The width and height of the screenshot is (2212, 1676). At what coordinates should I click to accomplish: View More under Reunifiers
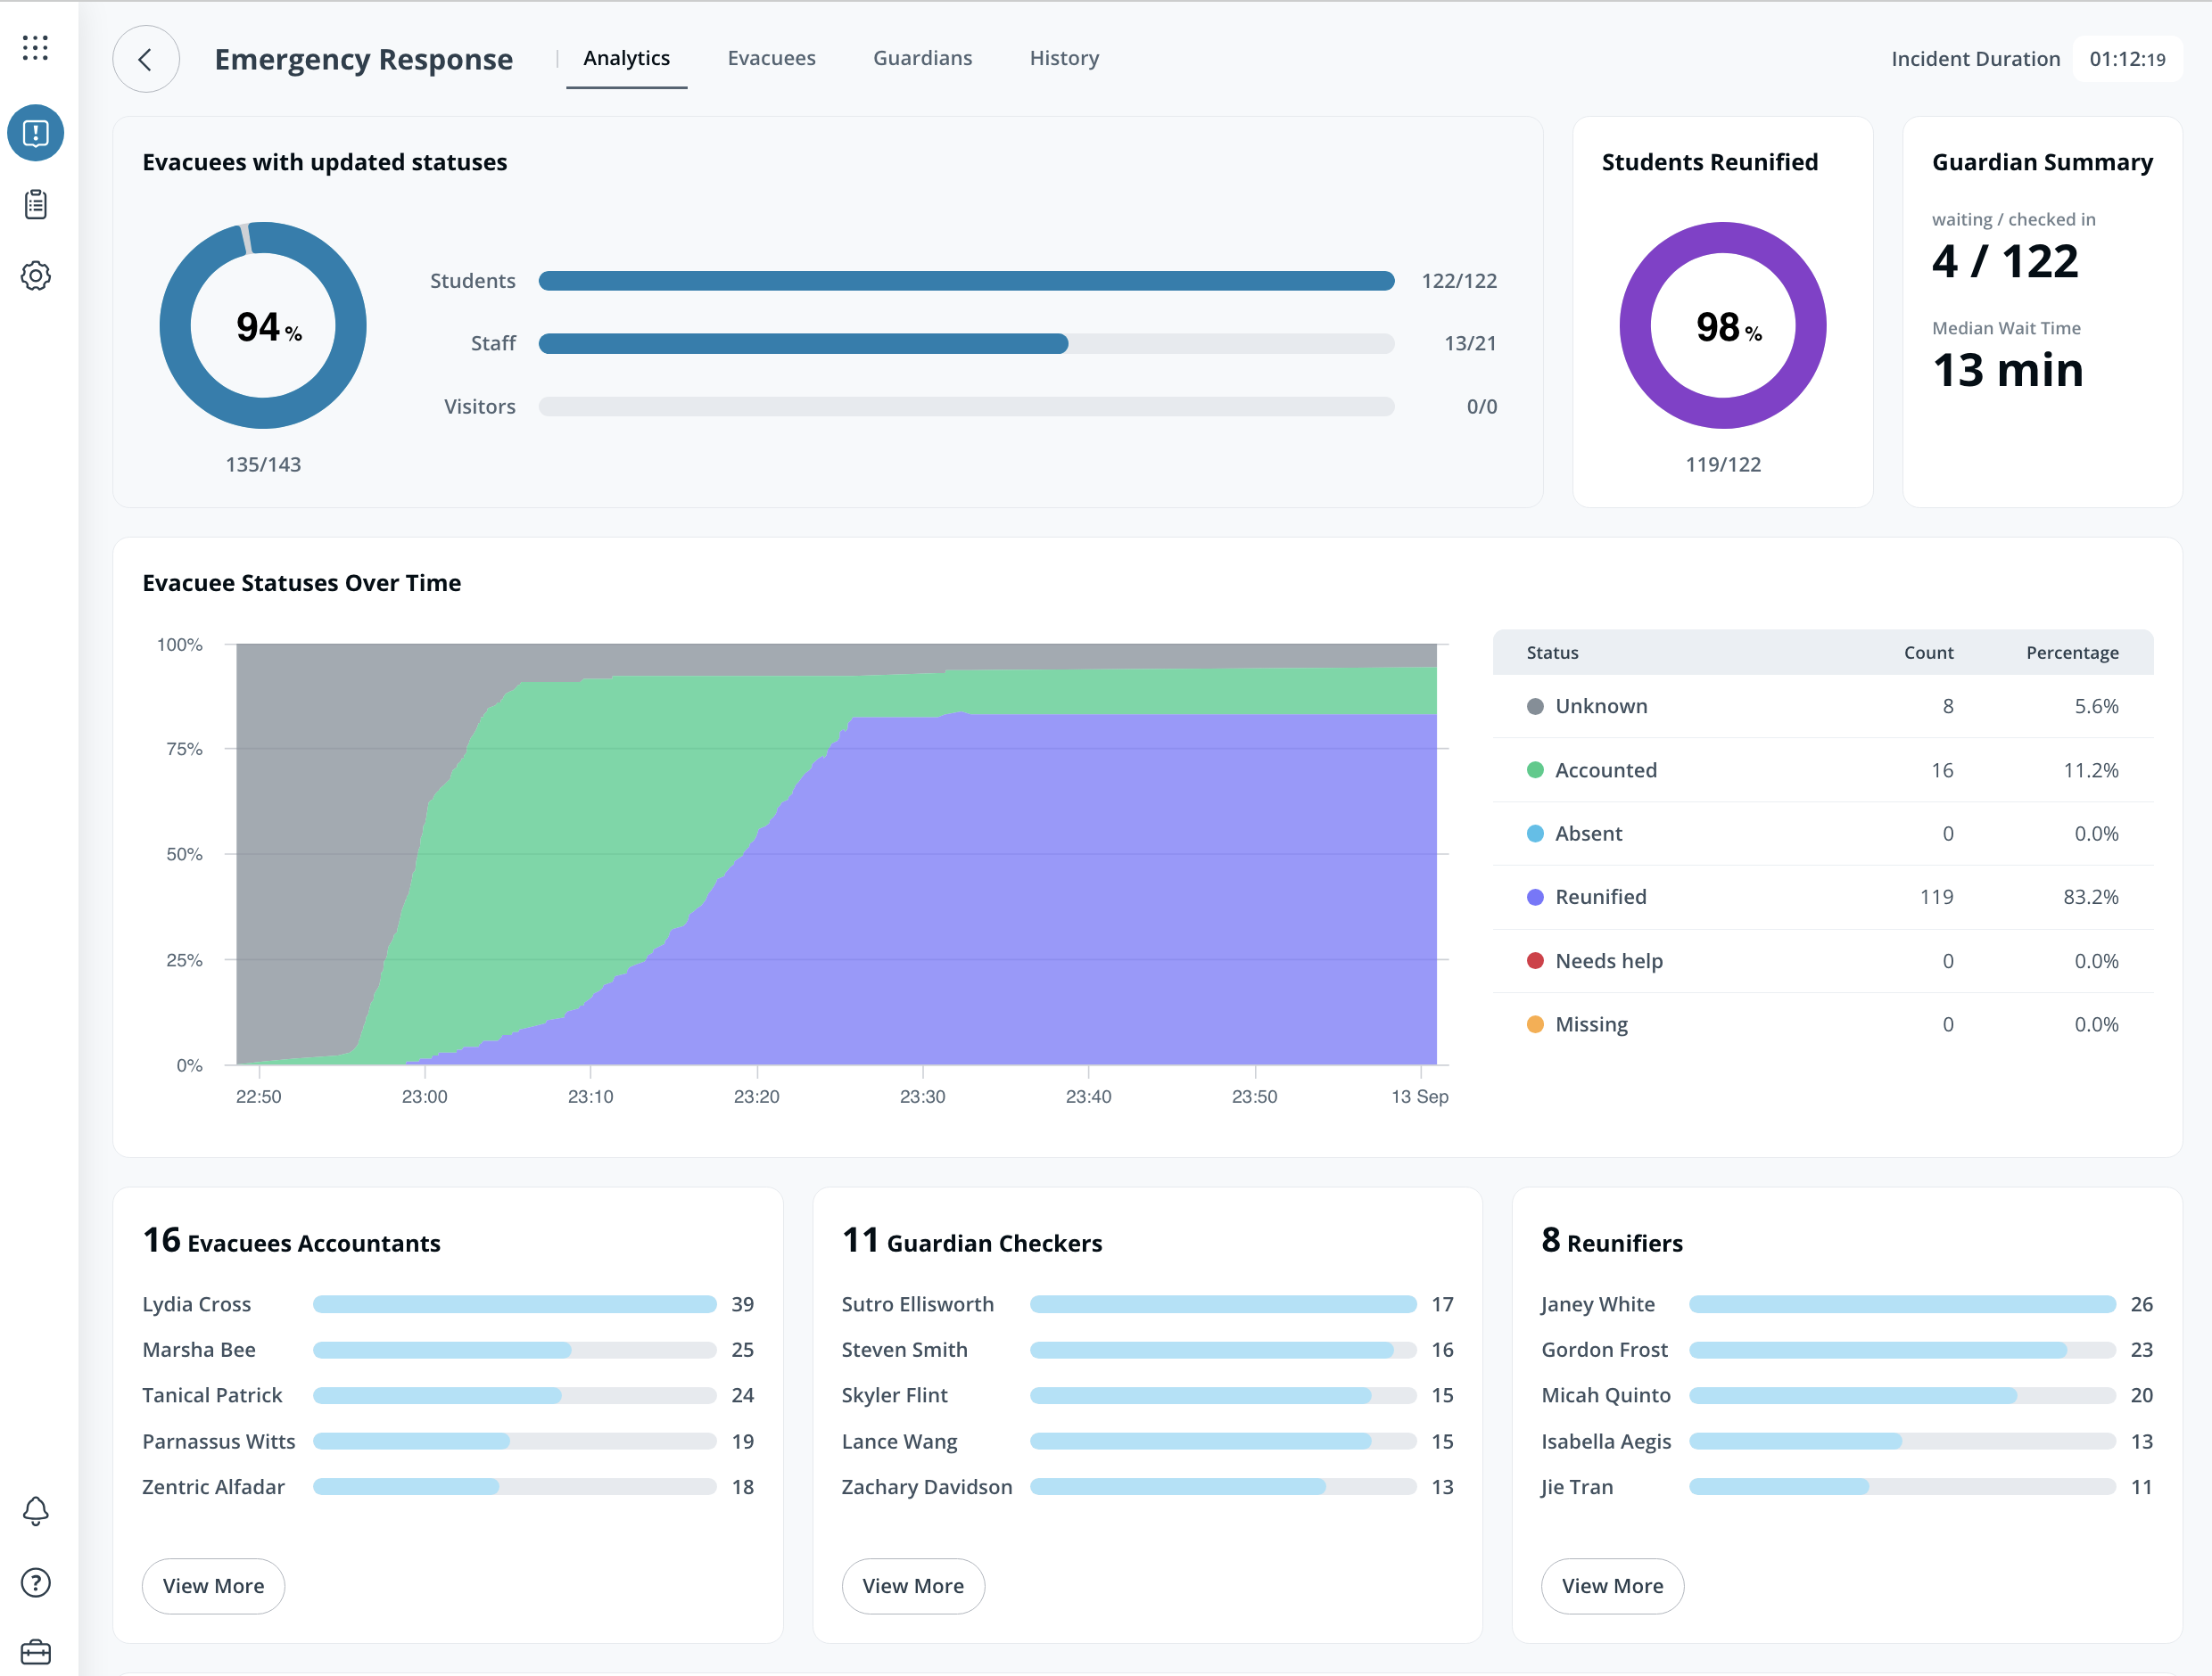(x=1612, y=1586)
